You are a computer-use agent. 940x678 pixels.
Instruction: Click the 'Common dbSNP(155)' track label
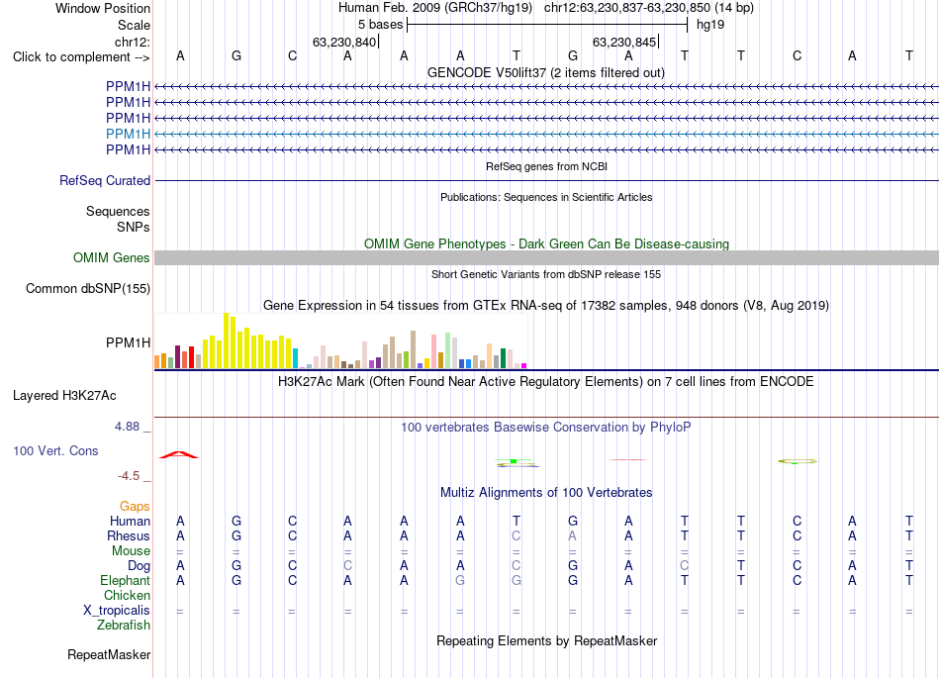tap(87, 288)
